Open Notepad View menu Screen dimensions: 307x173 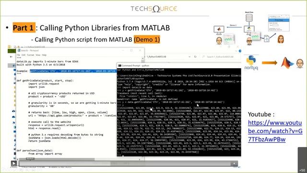click(38, 55)
